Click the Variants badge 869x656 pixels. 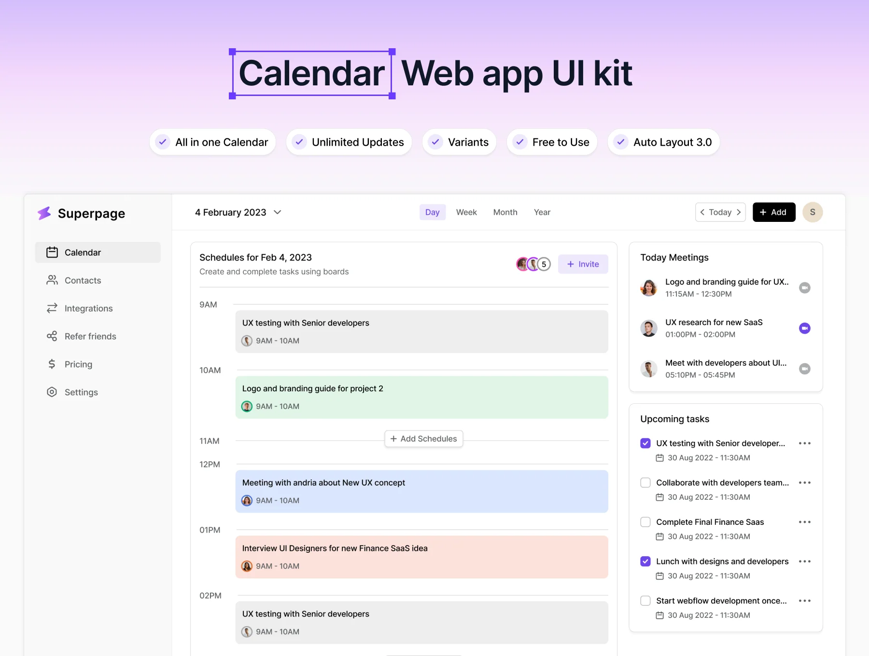coord(459,142)
